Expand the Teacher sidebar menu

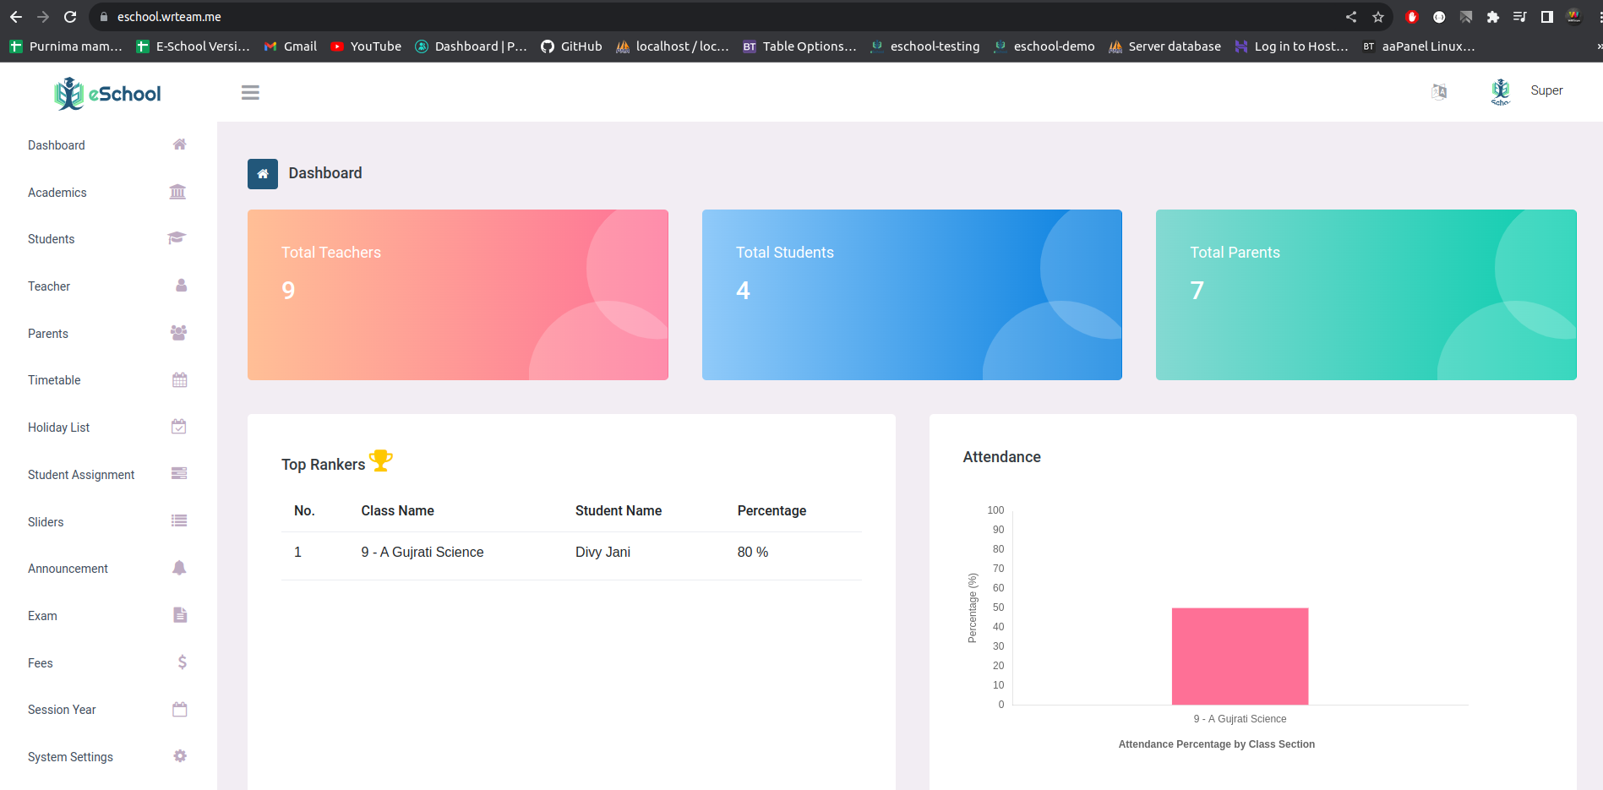pyautogui.click(x=49, y=286)
